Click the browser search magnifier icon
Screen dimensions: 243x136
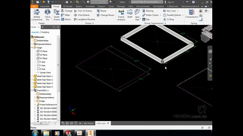pyautogui.click(x=54, y=27)
